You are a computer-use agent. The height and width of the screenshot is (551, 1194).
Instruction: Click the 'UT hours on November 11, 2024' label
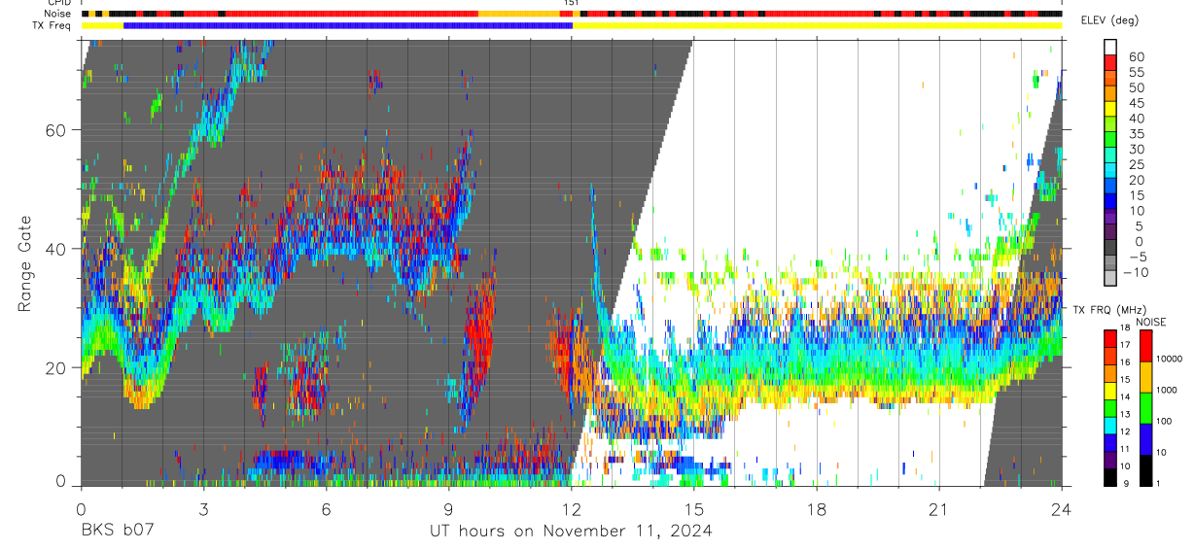571,532
